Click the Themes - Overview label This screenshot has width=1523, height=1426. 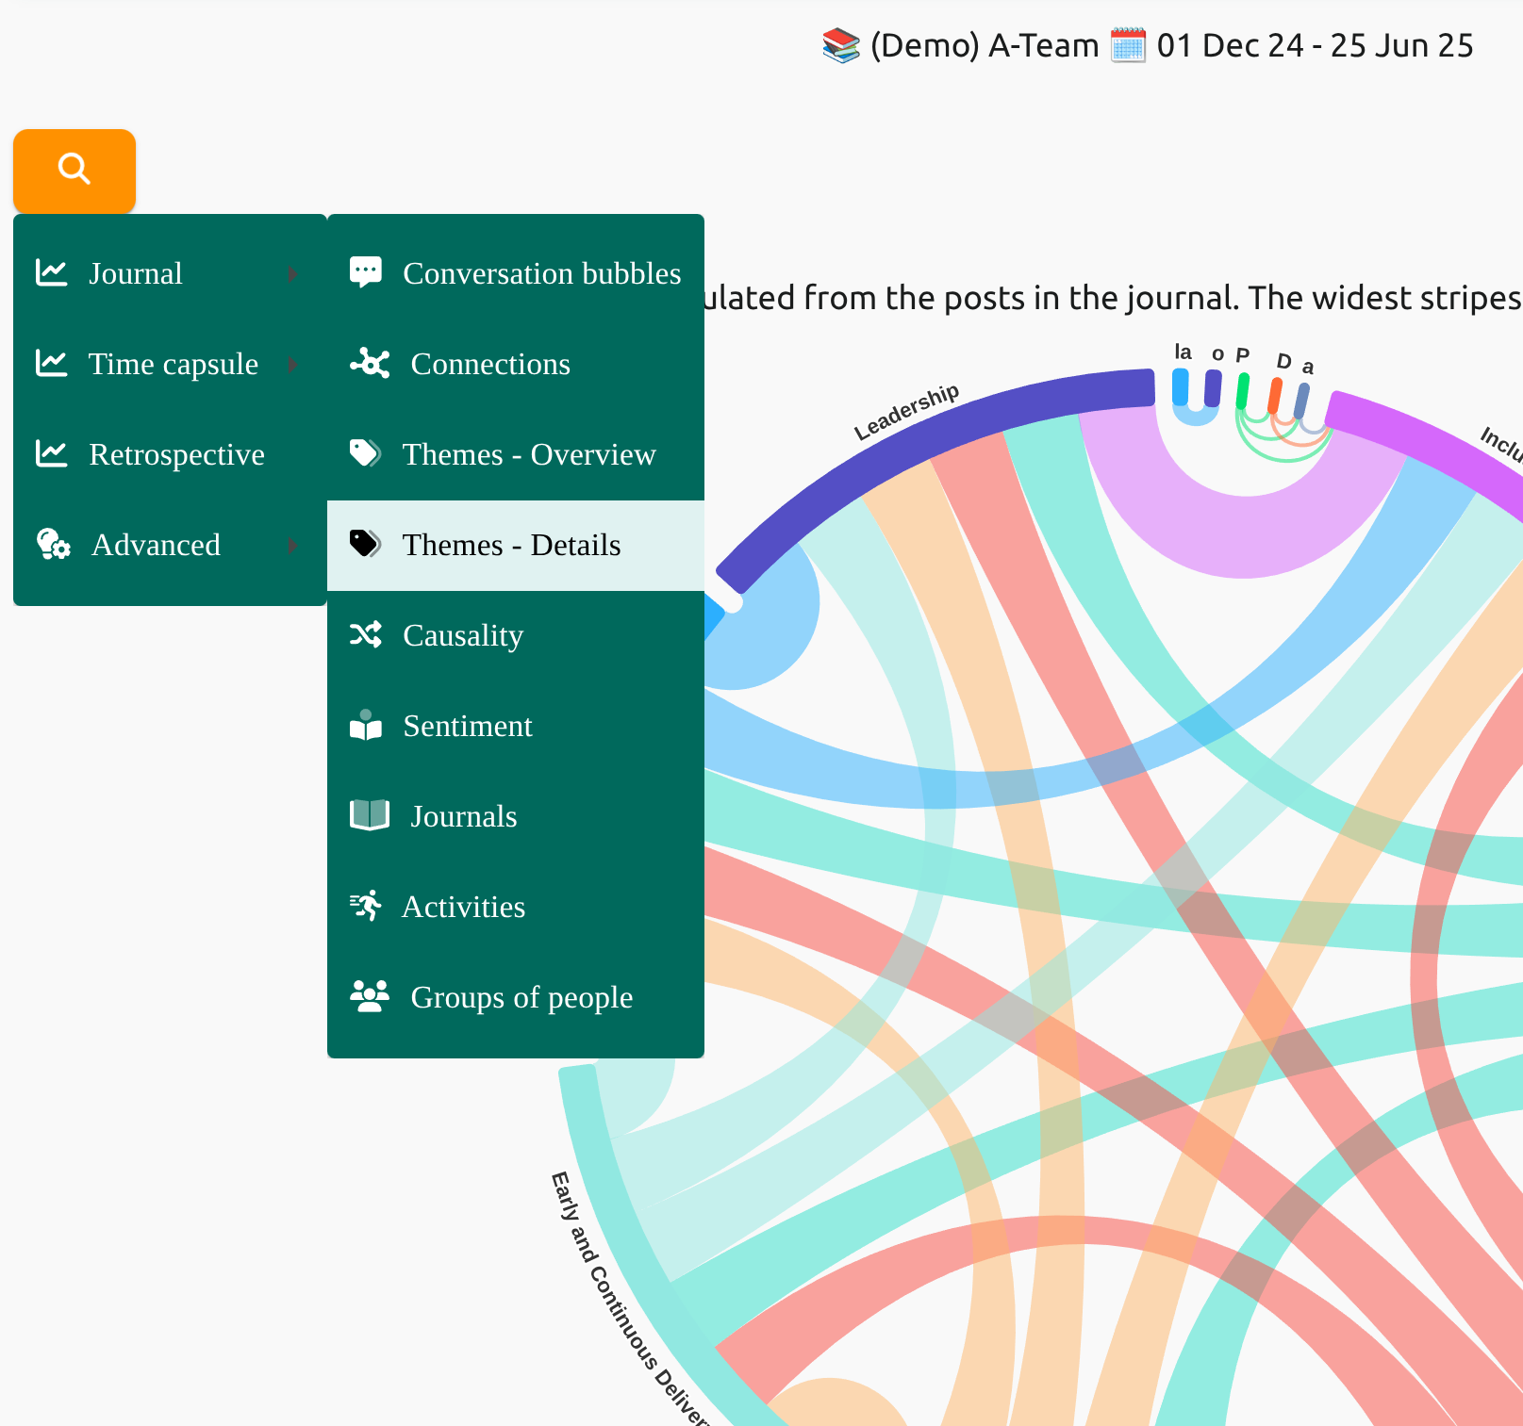point(529,454)
